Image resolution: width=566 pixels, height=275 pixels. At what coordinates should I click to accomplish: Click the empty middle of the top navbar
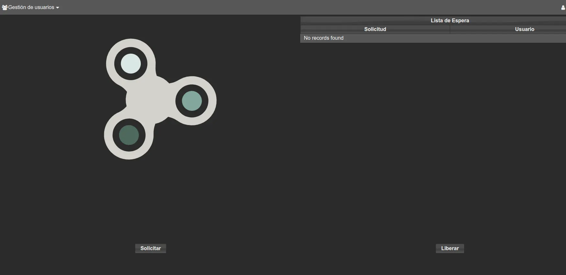[291, 7]
